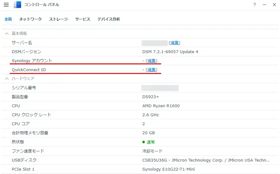Switch to the 全般 tab
The height and width of the screenshot is (174, 280).
8,19
